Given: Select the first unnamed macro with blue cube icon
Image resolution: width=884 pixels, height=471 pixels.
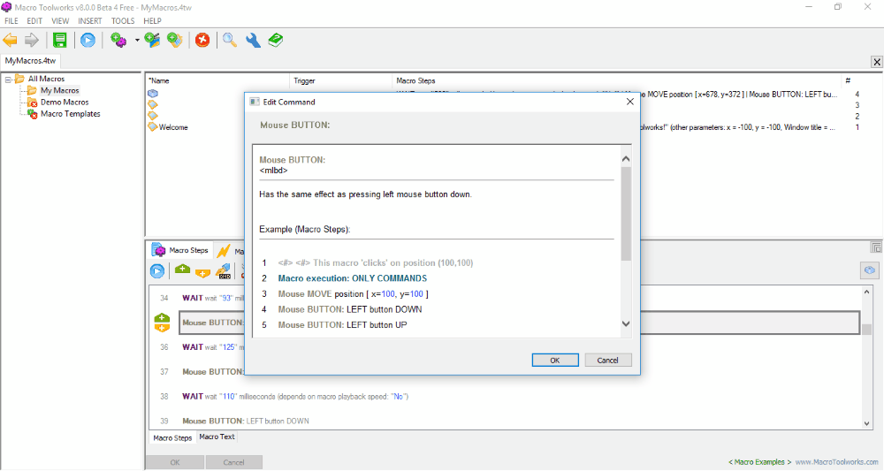Looking at the screenshot, I should [x=153, y=94].
